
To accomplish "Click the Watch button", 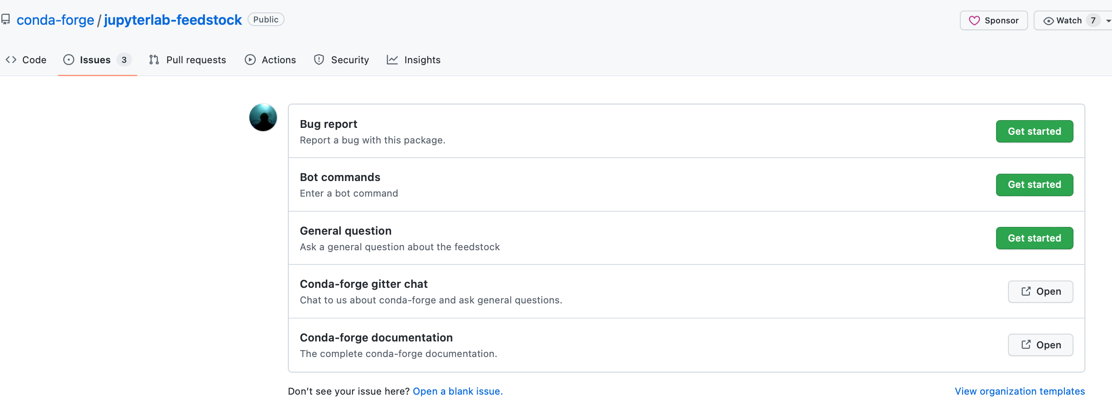I will pyautogui.click(x=1068, y=21).
